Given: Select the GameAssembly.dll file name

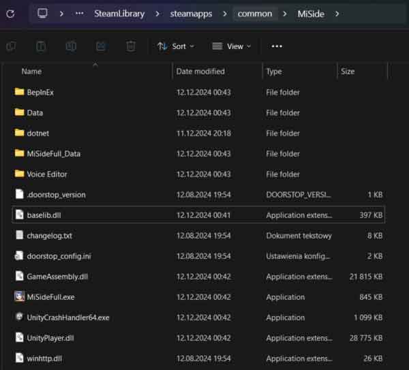Looking at the screenshot, I should (x=57, y=277).
